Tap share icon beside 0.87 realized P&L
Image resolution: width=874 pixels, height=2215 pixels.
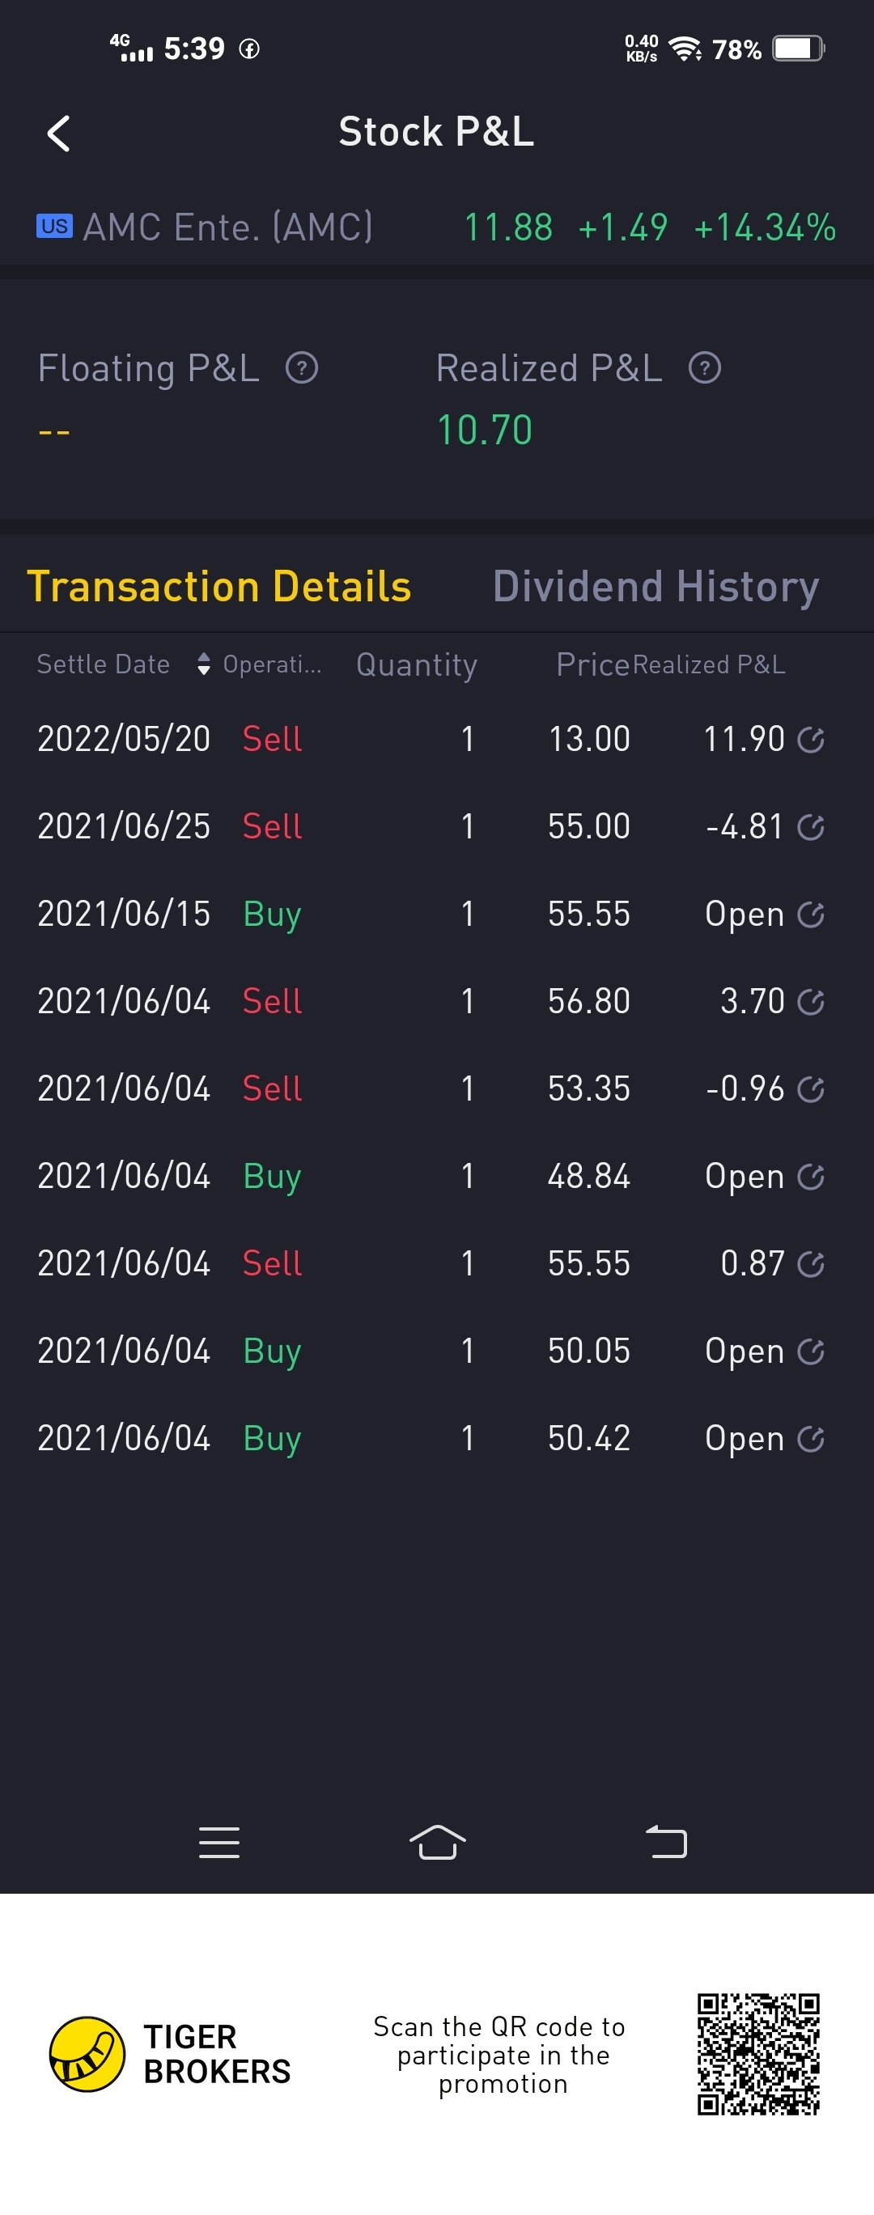point(810,1264)
